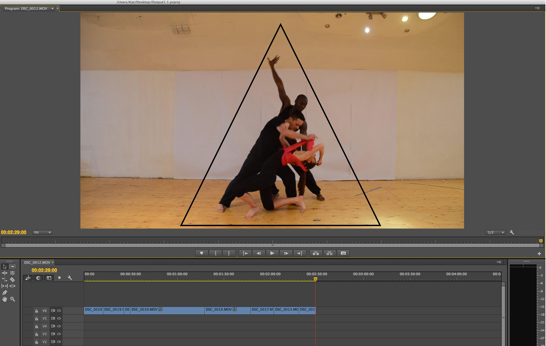
Task: Open Program monitor settings wrench
Action: point(512,232)
